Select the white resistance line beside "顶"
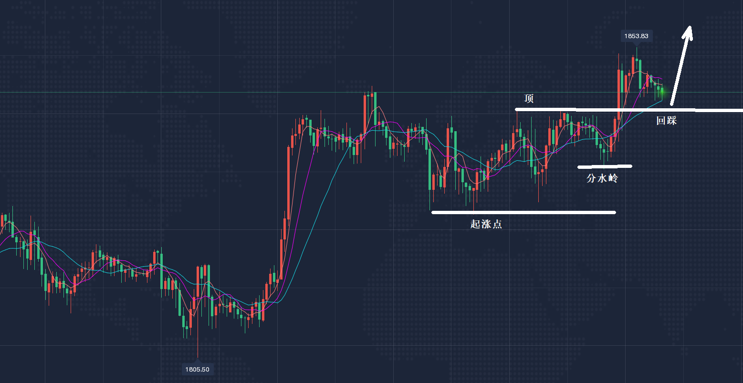 point(620,110)
